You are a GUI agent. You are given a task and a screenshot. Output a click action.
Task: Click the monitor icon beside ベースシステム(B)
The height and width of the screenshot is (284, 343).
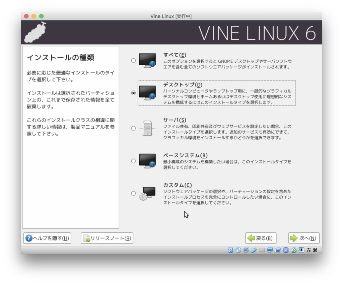(x=147, y=161)
